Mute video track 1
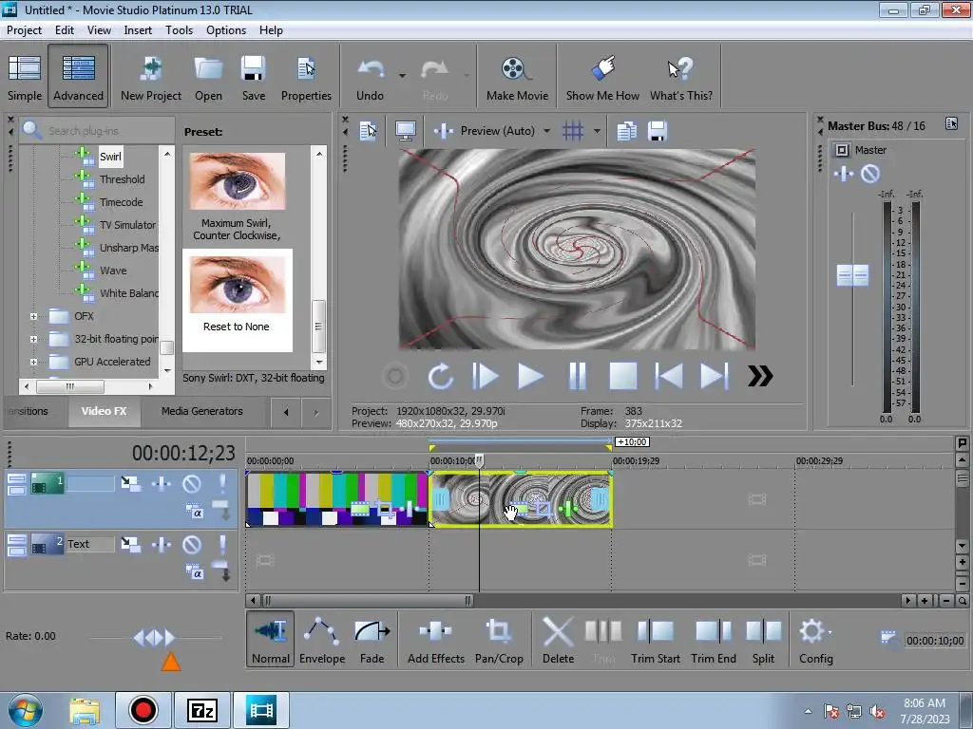973x729 pixels. pyautogui.click(x=192, y=484)
